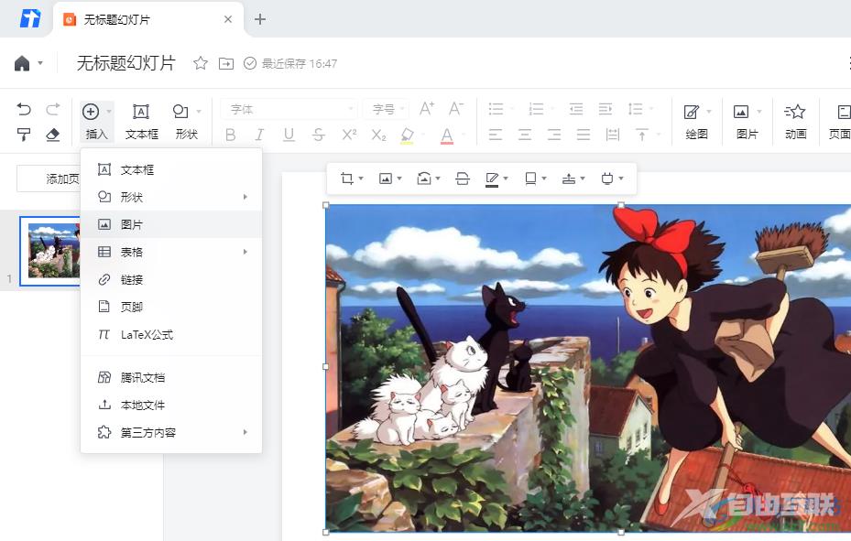Click the 添加页 add page button
The width and height of the screenshot is (851, 541).
(49, 179)
